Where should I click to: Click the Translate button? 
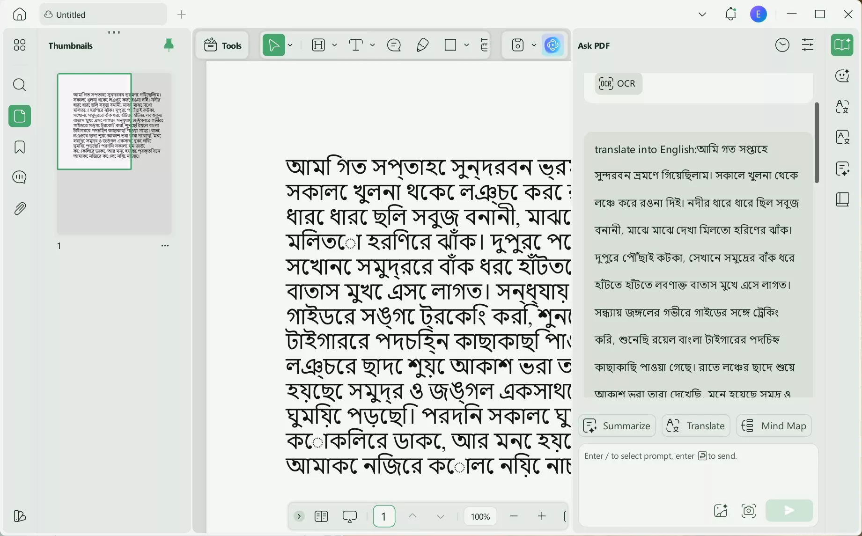(x=695, y=426)
